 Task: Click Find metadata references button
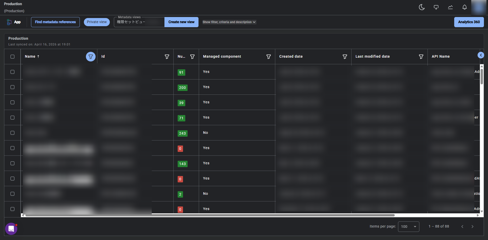point(55,22)
